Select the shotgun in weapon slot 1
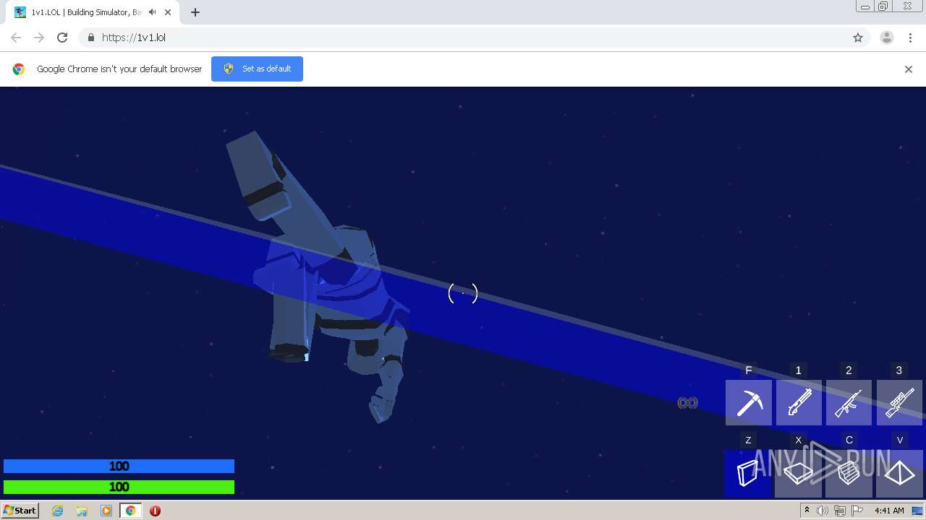 799,402
